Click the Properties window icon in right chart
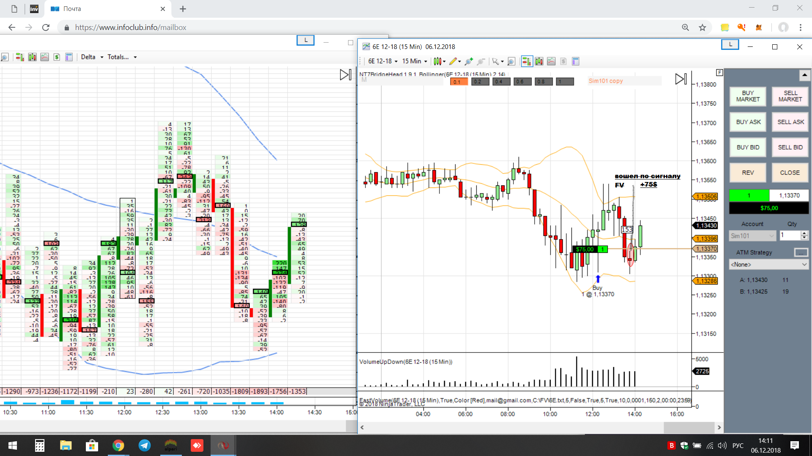 point(576,62)
